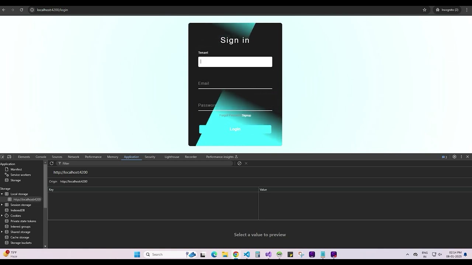Select Session storage in the sidebar

coord(21,205)
